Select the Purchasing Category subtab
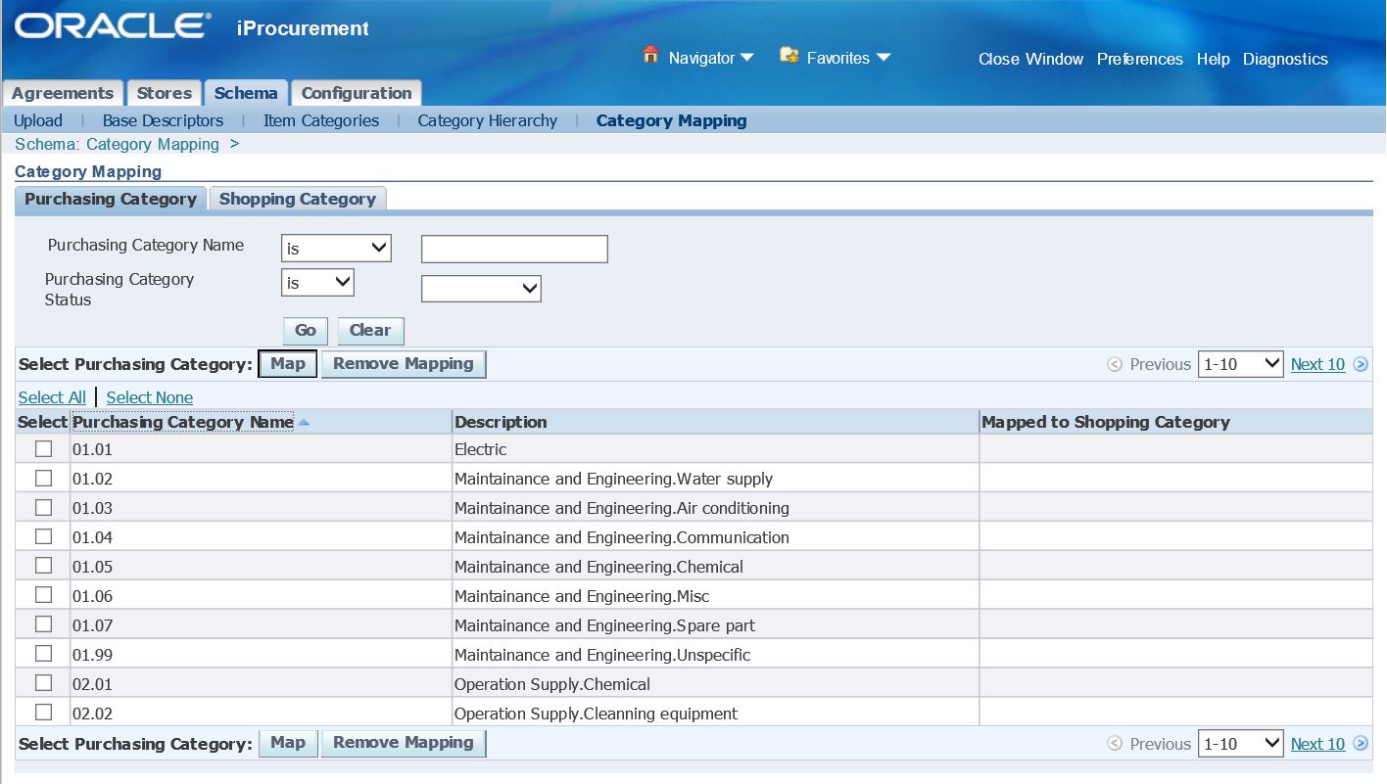 point(111,199)
